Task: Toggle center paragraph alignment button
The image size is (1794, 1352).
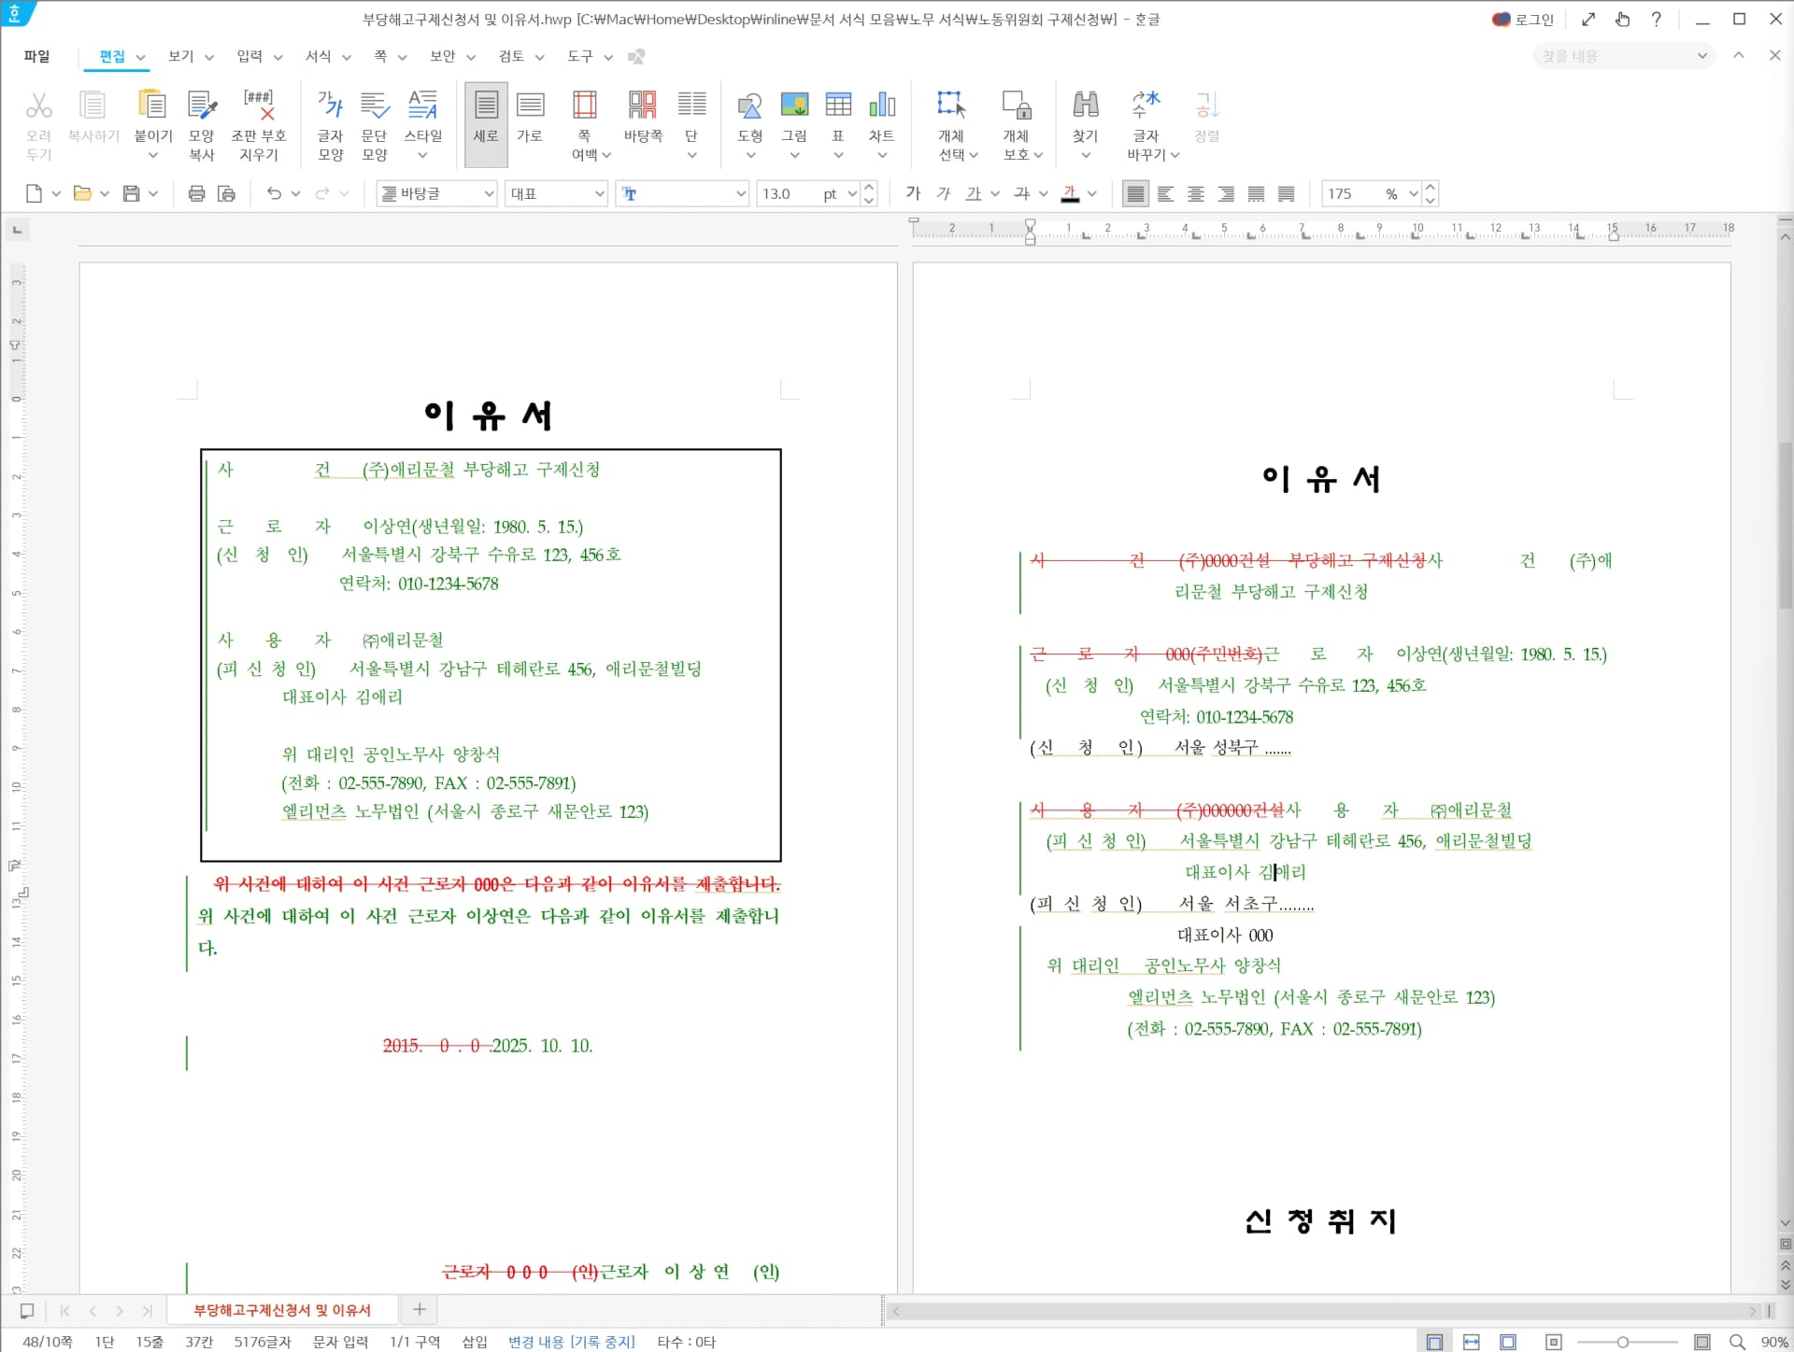Action: click(x=1195, y=193)
